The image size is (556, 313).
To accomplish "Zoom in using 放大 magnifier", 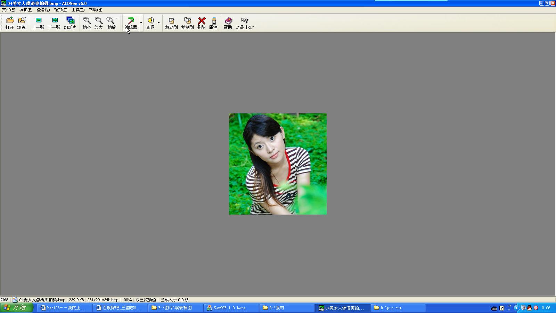I will [x=99, y=23].
